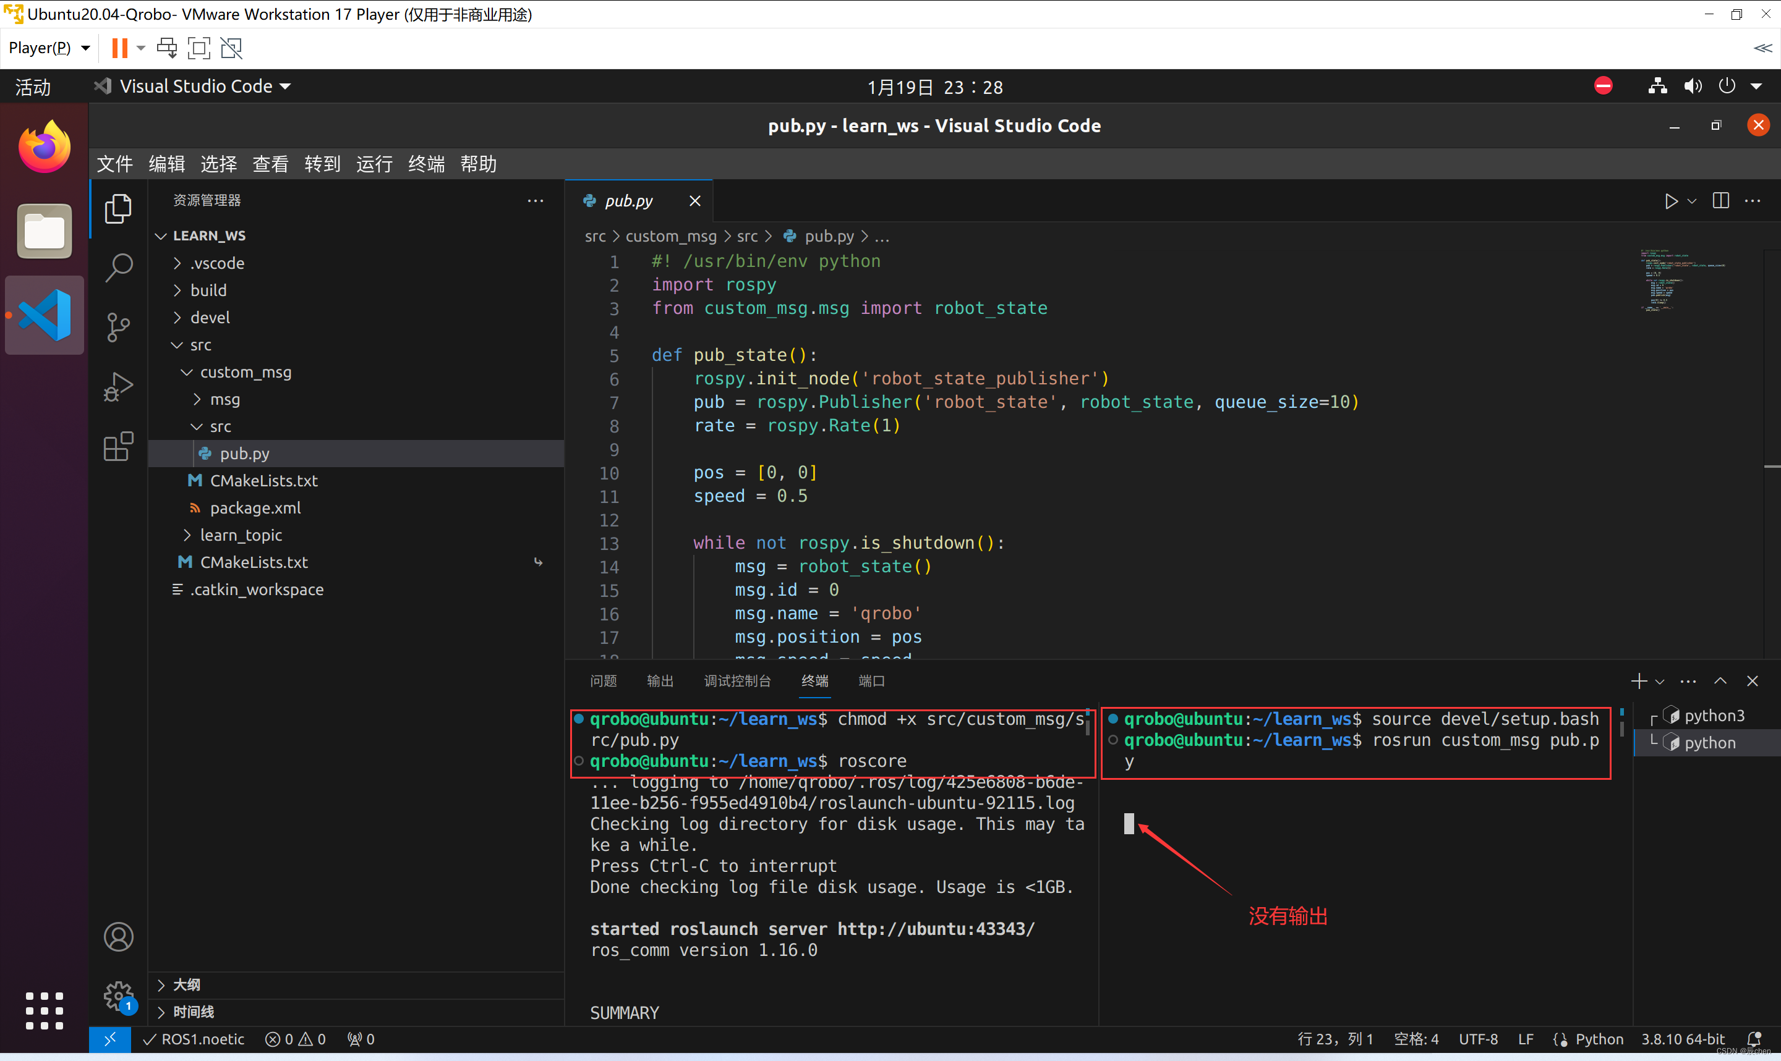Open the 查看 menu

[x=270, y=164]
